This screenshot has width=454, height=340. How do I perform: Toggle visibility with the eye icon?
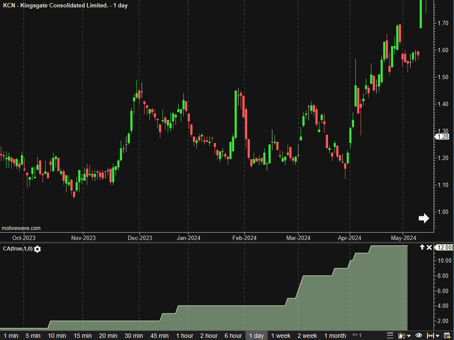(x=419, y=336)
